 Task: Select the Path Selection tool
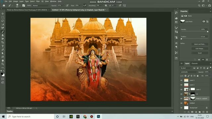tap(3, 53)
